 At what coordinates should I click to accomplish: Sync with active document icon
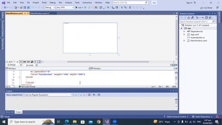[203, 18]
